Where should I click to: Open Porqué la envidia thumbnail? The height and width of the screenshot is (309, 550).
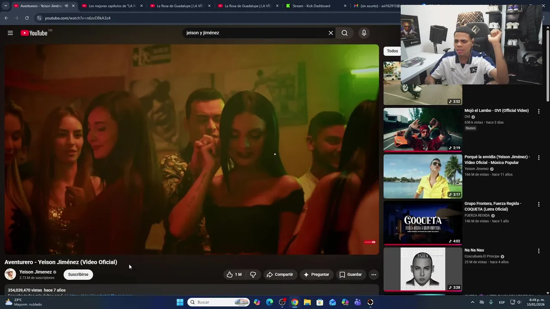click(423, 176)
